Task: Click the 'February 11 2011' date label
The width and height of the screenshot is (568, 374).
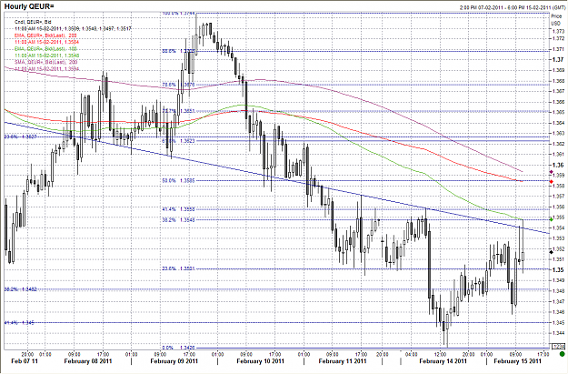Action: (x=343, y=361)
